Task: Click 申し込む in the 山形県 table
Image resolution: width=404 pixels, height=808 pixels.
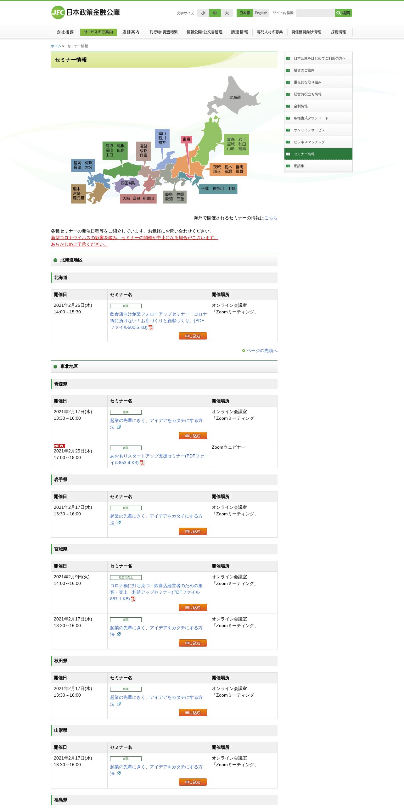Action: click(x=193, y=782)
